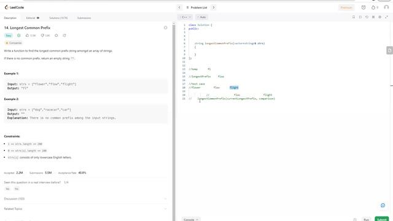
Task: Format code with the braces icon
Action: (360, 17)
